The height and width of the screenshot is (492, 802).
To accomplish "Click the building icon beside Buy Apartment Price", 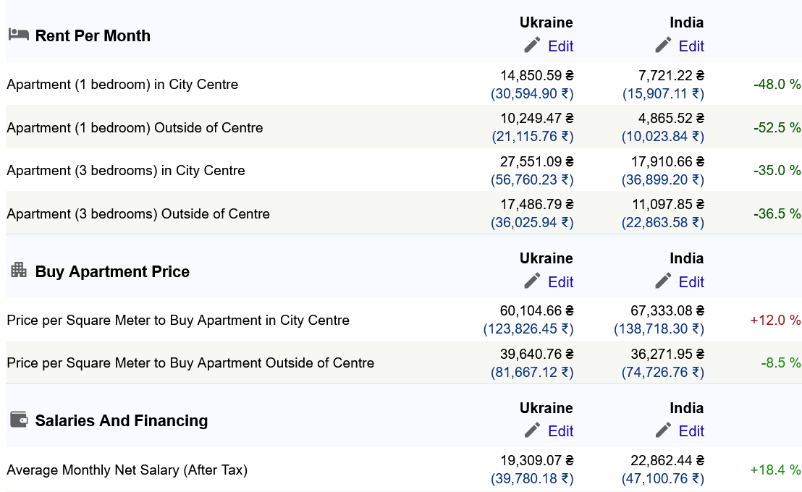I will click(x=18, y=270).
